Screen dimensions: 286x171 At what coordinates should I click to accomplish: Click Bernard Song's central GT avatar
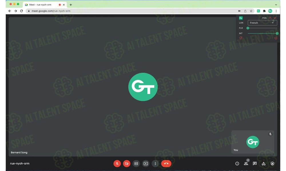click(143, 87)
